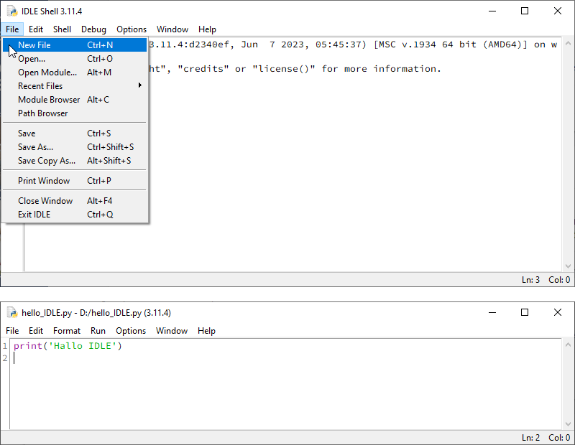Open the Format menu in editor
This screenshot has width=575, height=445.
point(67,331)
